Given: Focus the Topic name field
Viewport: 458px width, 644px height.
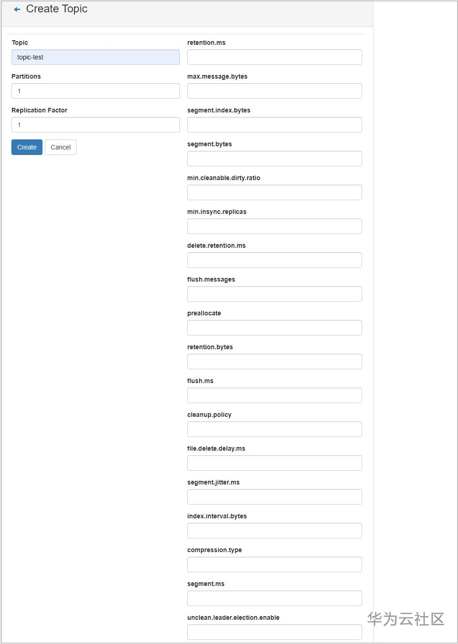Looking at the screenshot, I should tap(95, 57).
